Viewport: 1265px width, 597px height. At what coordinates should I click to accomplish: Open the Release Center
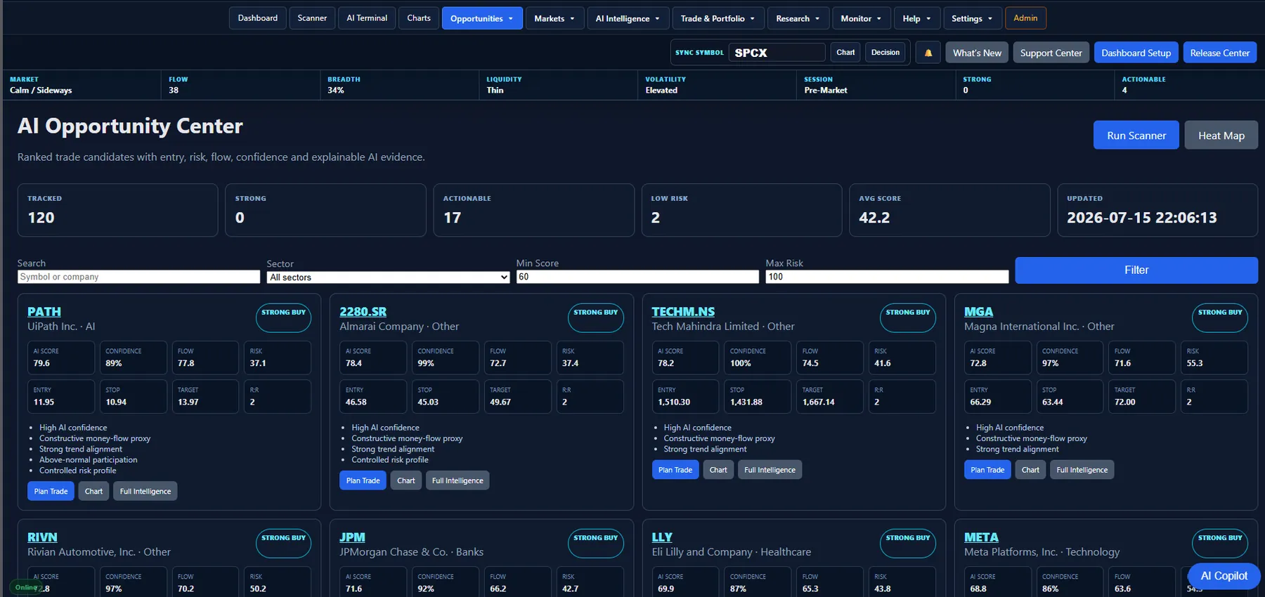1220,53
